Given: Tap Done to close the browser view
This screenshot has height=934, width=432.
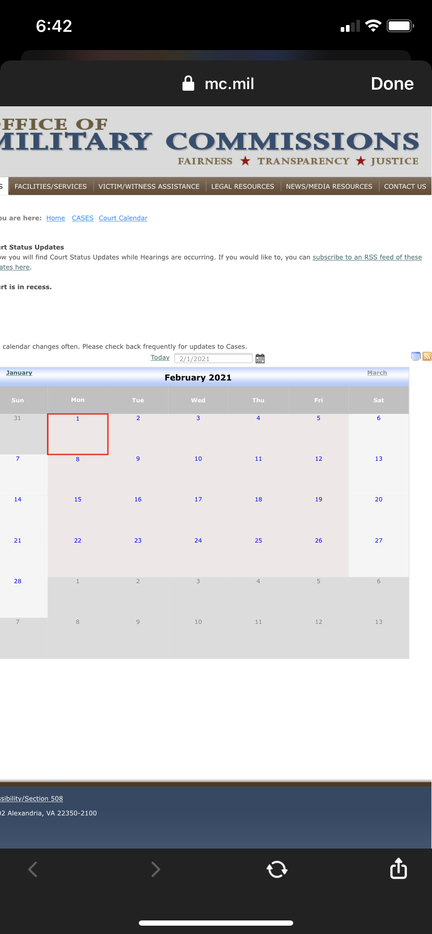Looking at the screenshot, I should [x=392, y=83].
